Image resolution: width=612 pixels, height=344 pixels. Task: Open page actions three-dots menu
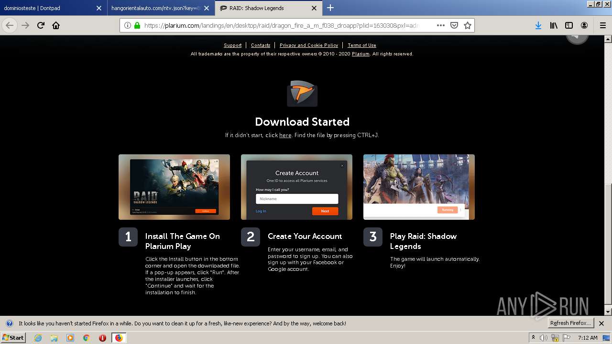pos(441,25)
